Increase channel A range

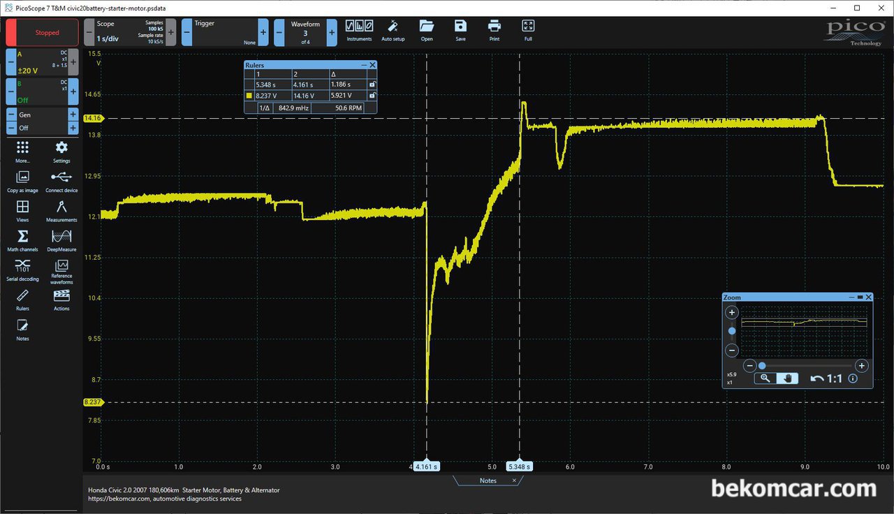tap(73, 62)
